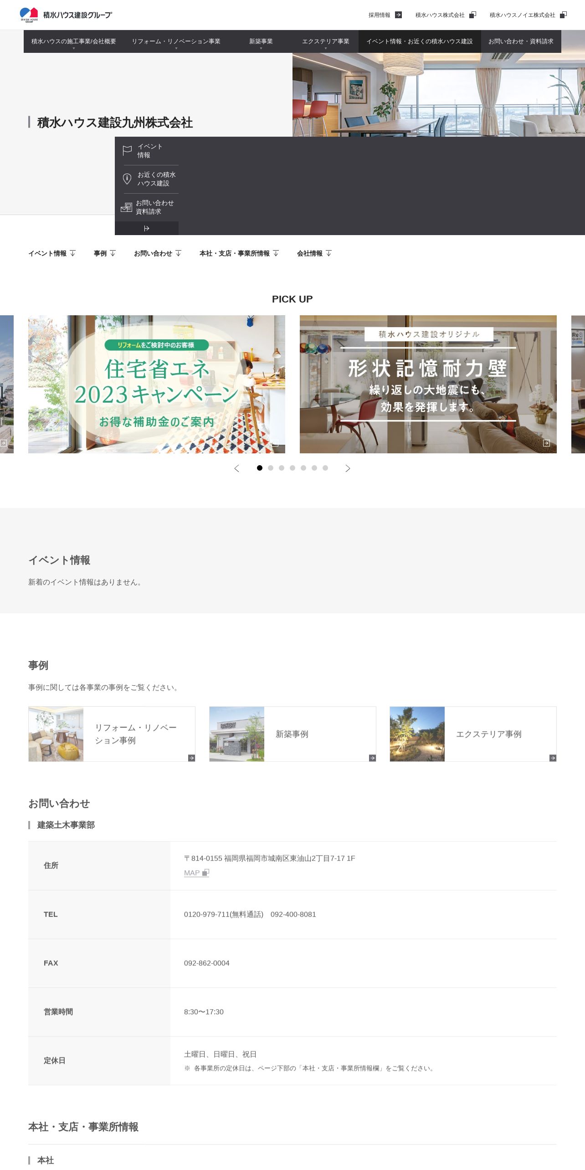Click 積水ハウス建設九州株式会社 page heading
Viewport: 585px width, 1170px height.
coord(115,122)
